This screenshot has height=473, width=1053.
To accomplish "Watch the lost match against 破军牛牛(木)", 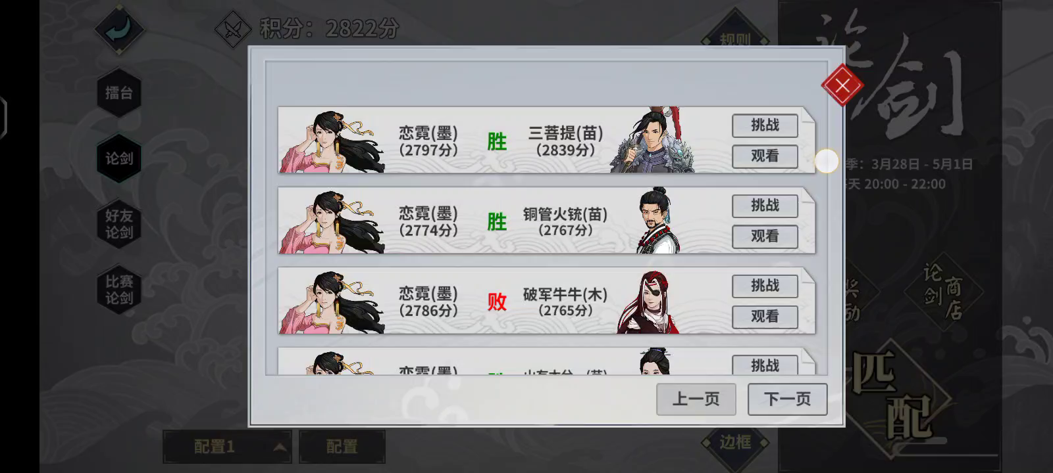I will (x=765, y=317).
